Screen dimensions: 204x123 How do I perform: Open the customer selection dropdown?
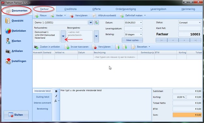click(x=91, y=22)
